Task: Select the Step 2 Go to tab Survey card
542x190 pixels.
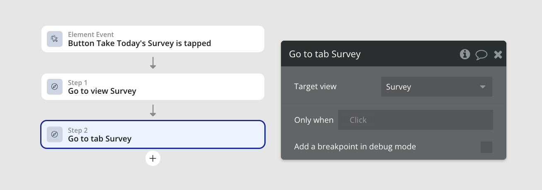Action: coord(153,134)
